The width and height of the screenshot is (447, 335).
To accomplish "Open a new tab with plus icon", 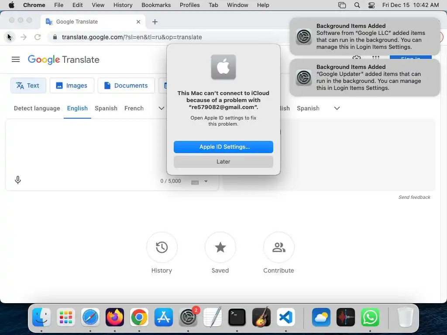I will [x=155, y=22].
